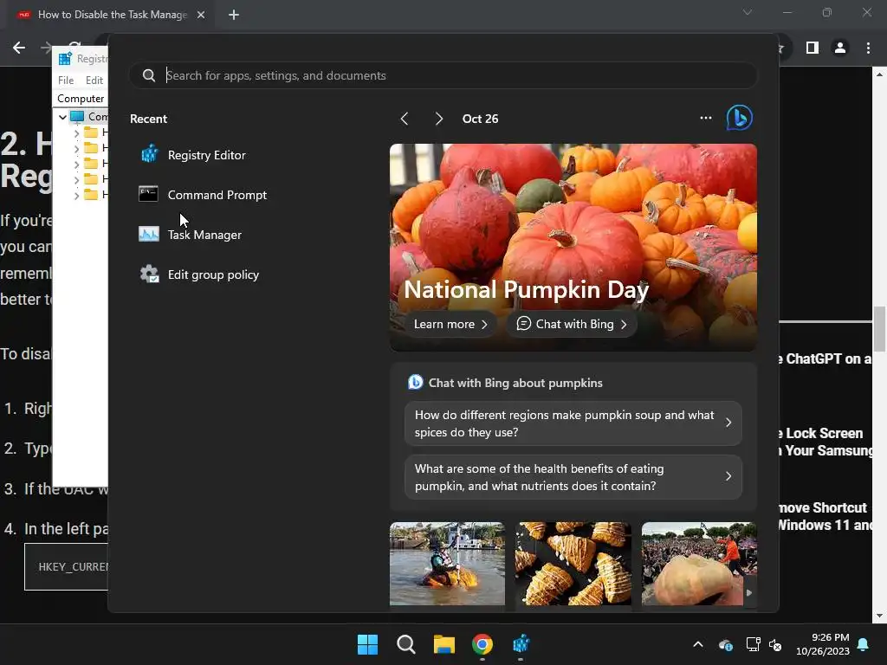Expand the fifth registry hive folder
The height and width of the screenshot is (665, 887).
tap(76, 196)
